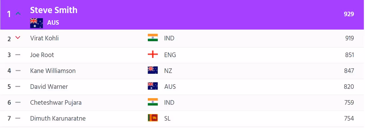Select Cheteshwar Pujara's name
This screenshot has height=128, width=365.
coord(56,103)
